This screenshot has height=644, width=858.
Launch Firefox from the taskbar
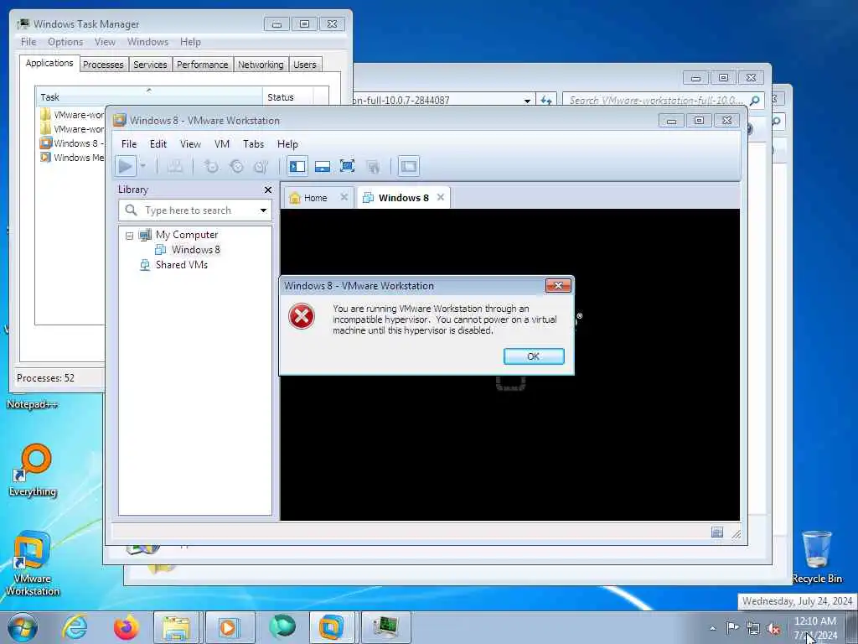coord(126,627)
